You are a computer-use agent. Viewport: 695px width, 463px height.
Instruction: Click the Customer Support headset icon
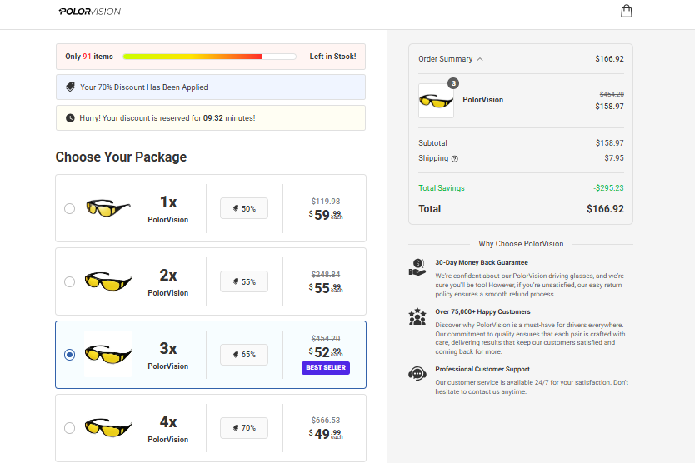click(417, 374)
